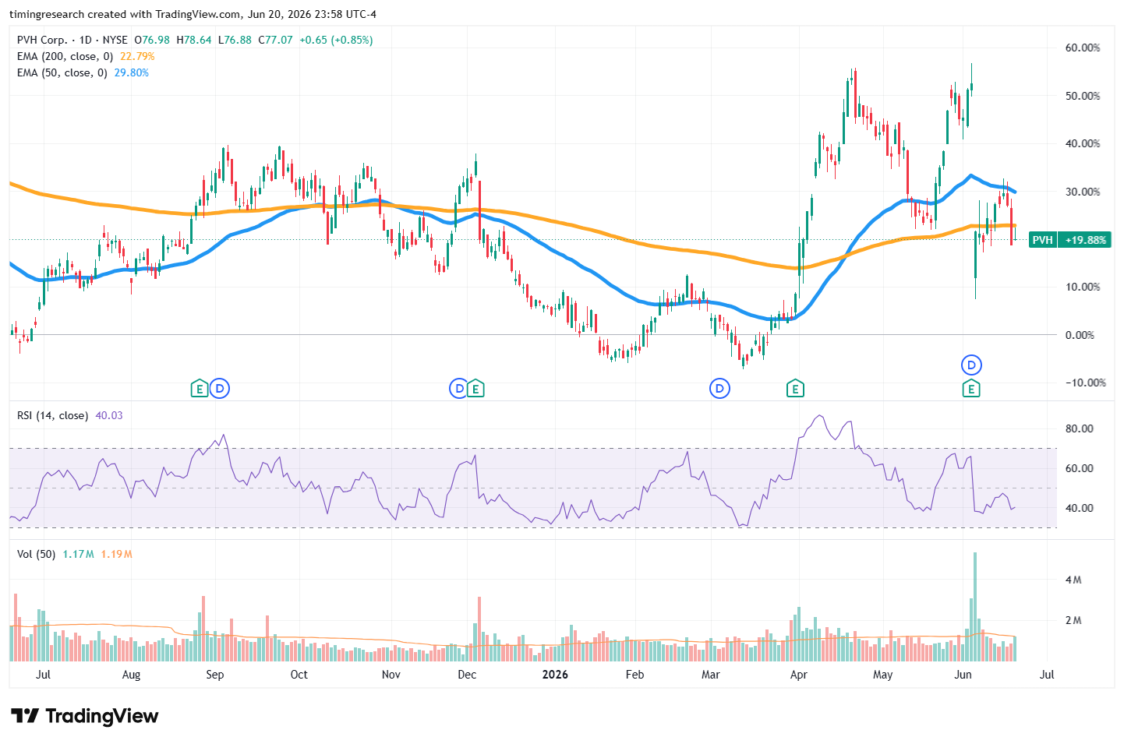This screenshot has height=744, width=1124.
Task: Click the Jun label on time axis
Action: (963, 675)
